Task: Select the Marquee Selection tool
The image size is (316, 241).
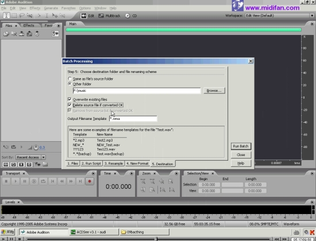Action: coord(14,15)
